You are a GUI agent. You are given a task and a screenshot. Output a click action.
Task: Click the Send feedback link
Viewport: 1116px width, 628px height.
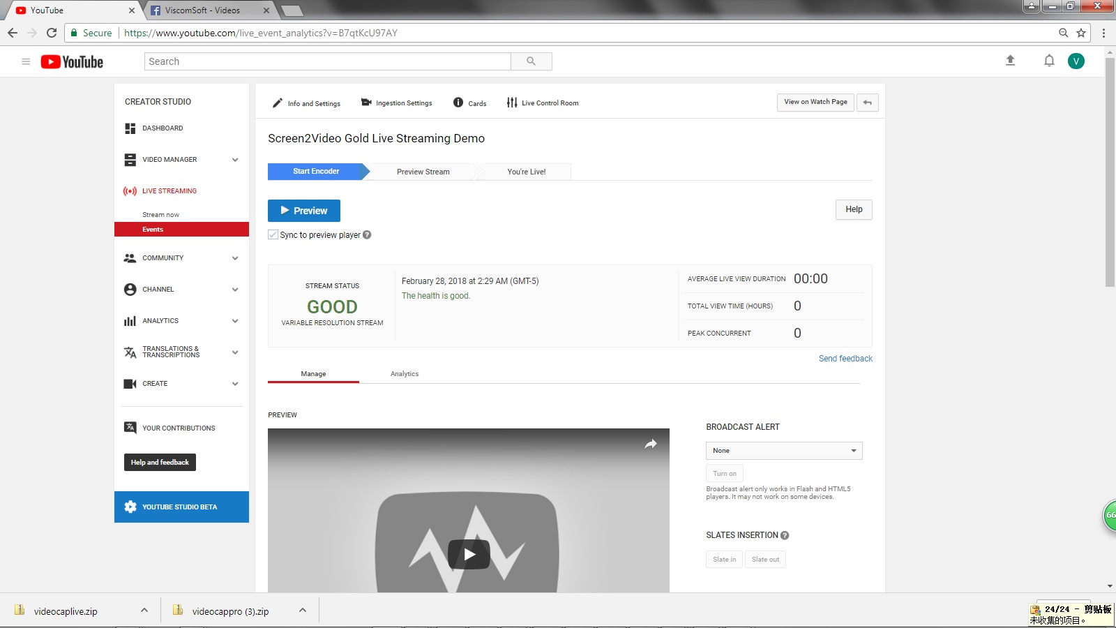[x=845, y=359]
